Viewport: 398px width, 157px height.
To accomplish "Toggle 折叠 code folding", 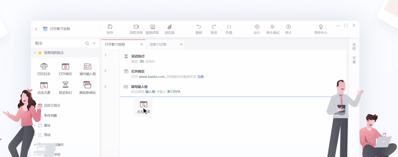I will (229, 26).
